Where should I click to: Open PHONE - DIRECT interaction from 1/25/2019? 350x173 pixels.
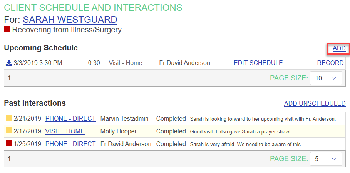70,144
